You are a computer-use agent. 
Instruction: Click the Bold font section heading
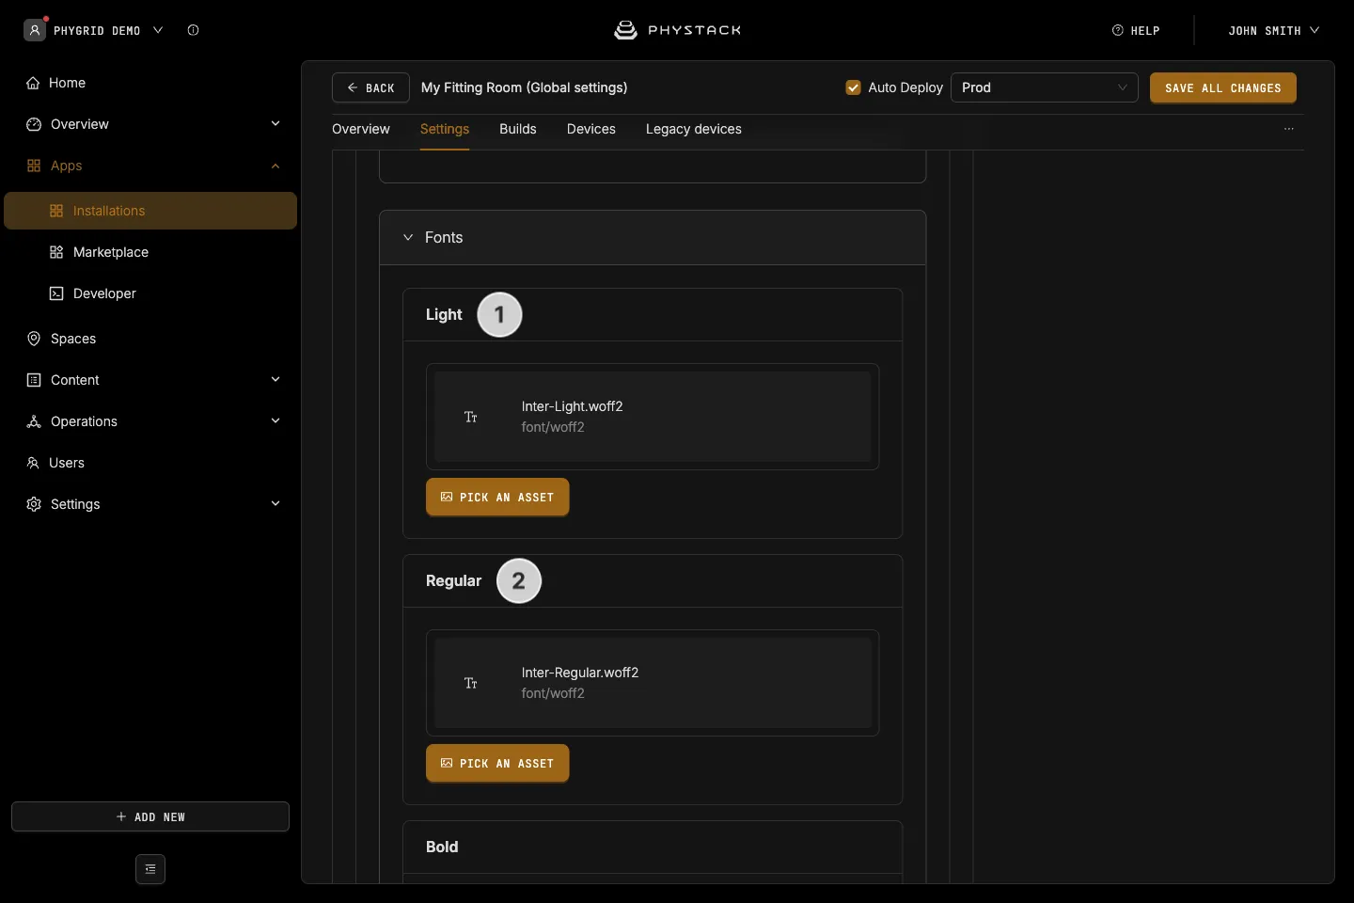(x=442, y=847)
